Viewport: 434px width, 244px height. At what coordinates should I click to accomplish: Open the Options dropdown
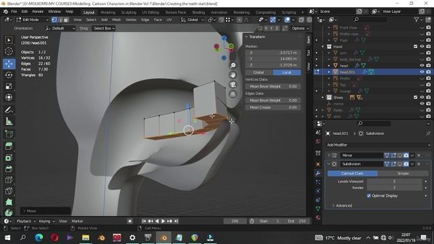(300, 28)
